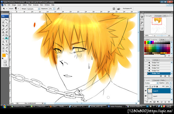
Task: Swap foreground and background colors
Action: pos(7,54)
